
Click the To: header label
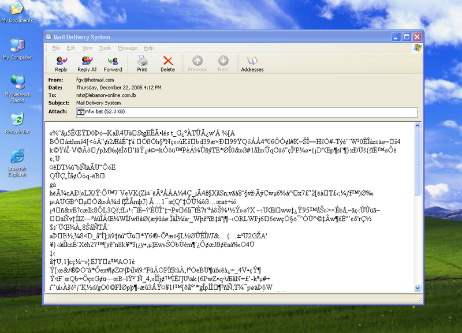coord(52,95)
